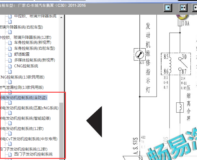Select 玻璃升降器系统(右舵车型) row
The image size is (197, 160).
pyautogui.click(x=22, y=27)
